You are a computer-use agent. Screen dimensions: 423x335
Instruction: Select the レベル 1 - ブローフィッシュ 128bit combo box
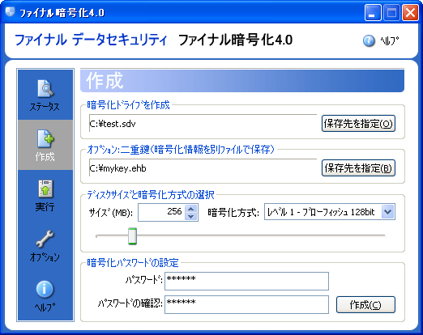tap(330, 212)
